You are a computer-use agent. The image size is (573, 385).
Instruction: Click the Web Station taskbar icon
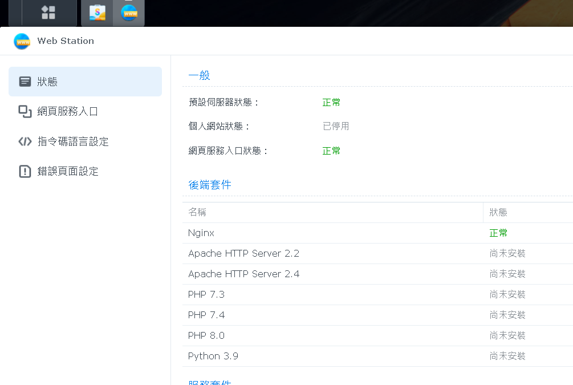[129, 13]
